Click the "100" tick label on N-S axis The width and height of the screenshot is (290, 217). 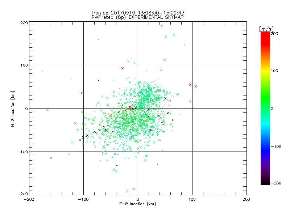click(x=24, y=65)
